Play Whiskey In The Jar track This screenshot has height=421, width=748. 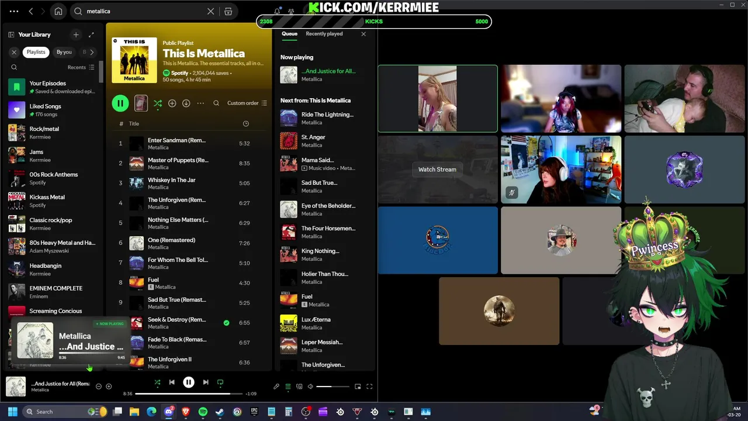[189, 184]
